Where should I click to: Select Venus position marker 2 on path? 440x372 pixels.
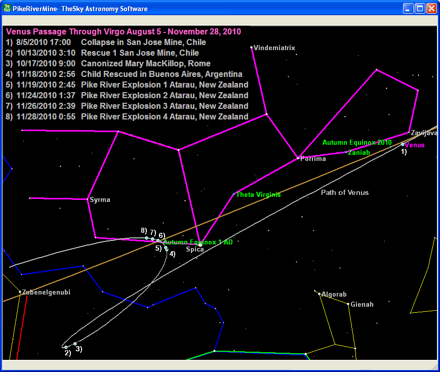(66, 347)
